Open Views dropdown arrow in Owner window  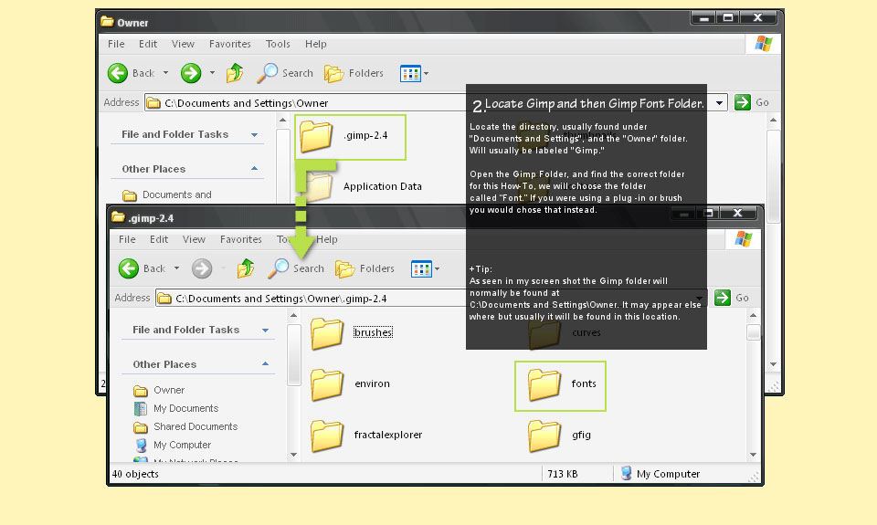(427, 73)
